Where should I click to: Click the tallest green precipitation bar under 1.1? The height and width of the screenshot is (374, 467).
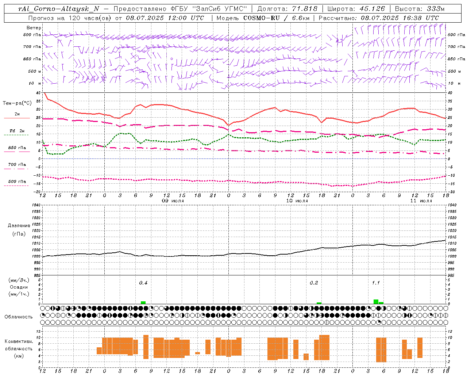(x=376, y=302)
